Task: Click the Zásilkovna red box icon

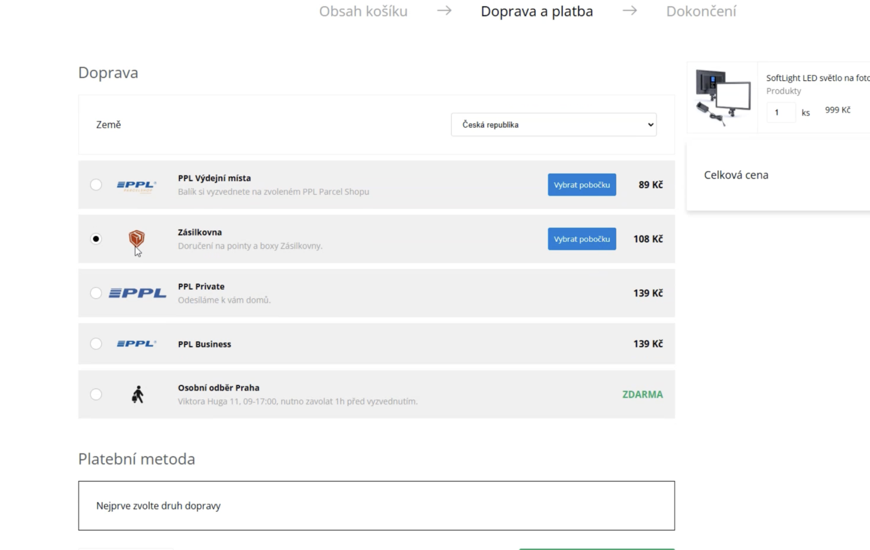Action: point(136,238)
